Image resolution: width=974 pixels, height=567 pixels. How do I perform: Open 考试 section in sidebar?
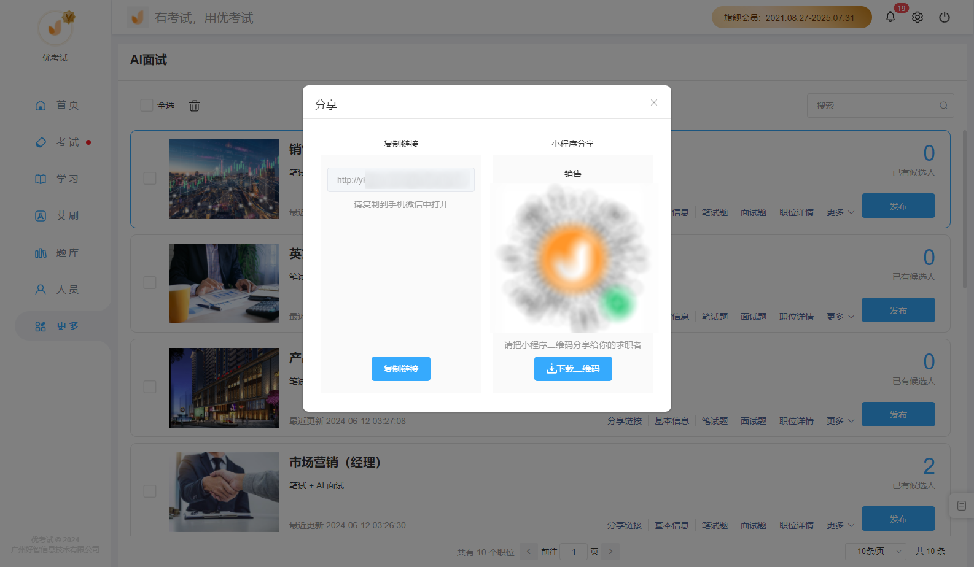click(56, 142)
